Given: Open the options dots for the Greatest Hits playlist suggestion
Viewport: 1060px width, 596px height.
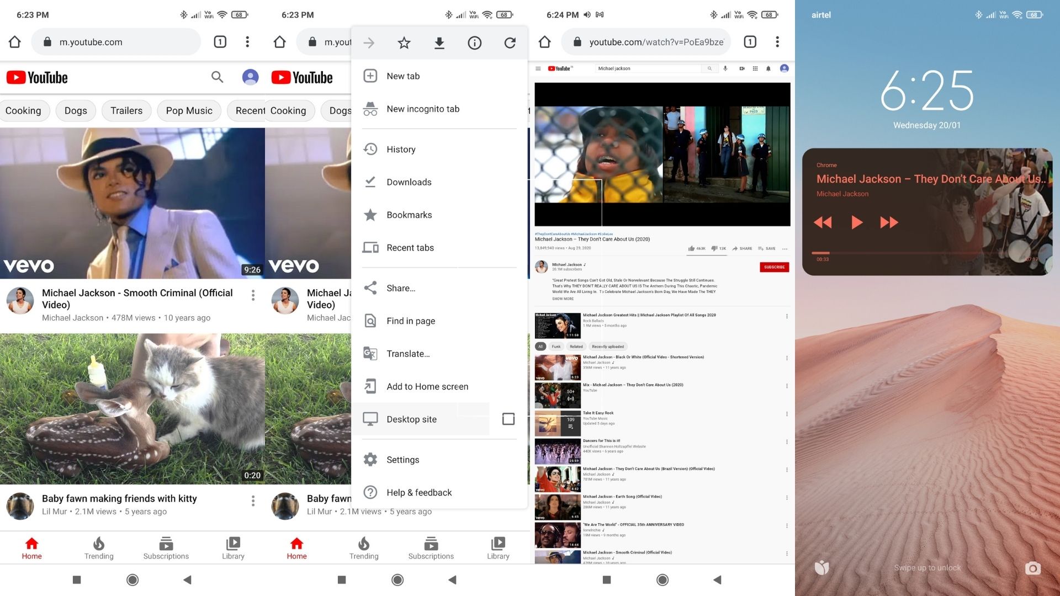Looking at the screenshot, I should (787, 316).
